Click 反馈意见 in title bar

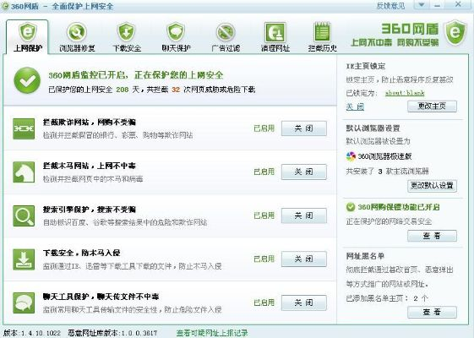pos(390,6)
